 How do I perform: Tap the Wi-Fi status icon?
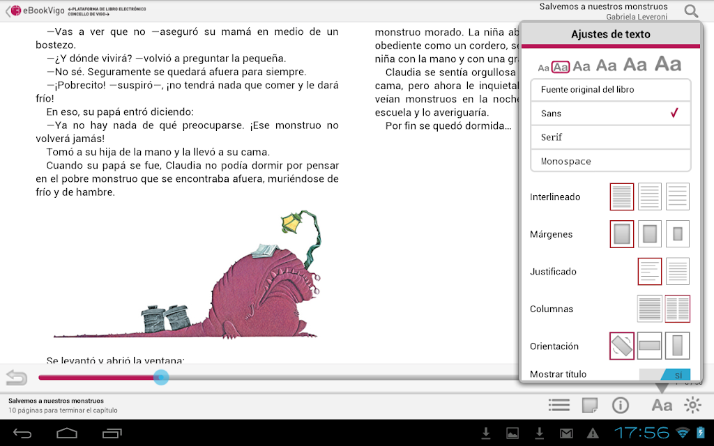pos(683,433)
